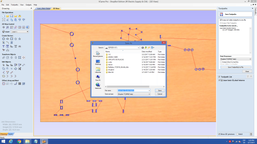Open the Post Processor dropdown
Screen dimensions: 257x144
[236, 59]
